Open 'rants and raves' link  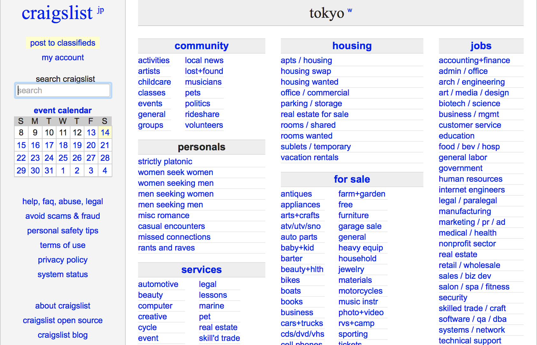[166, 248]
